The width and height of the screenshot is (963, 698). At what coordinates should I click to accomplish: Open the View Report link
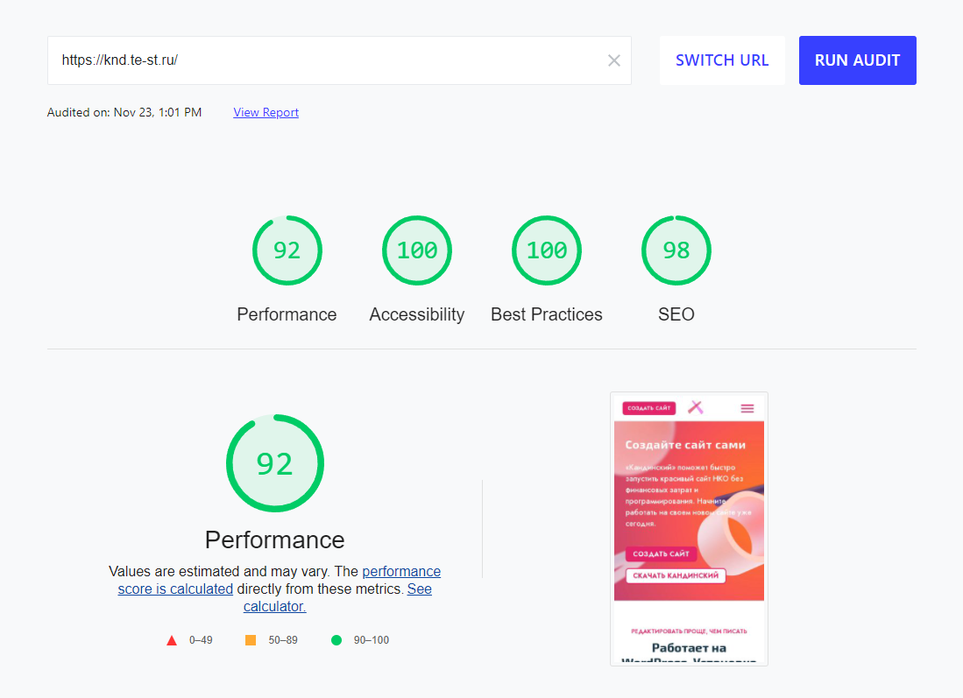click(266, 112)
